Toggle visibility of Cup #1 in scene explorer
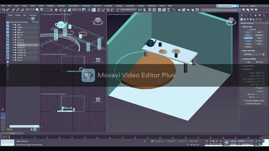This screenshot has height=151, width=269. [x=13, y=60]
